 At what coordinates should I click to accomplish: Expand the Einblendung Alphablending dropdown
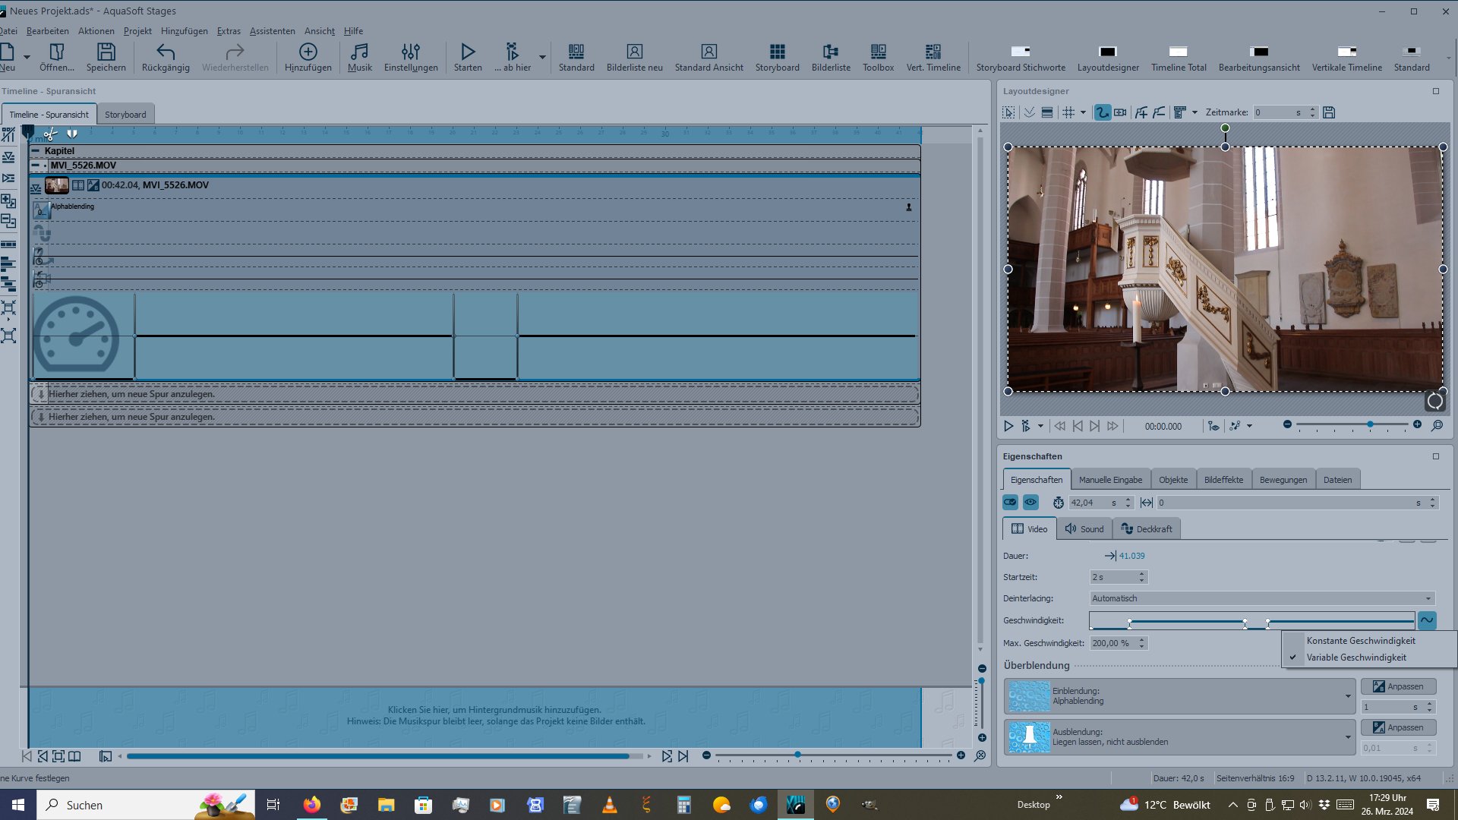(x=1348, y=696)
